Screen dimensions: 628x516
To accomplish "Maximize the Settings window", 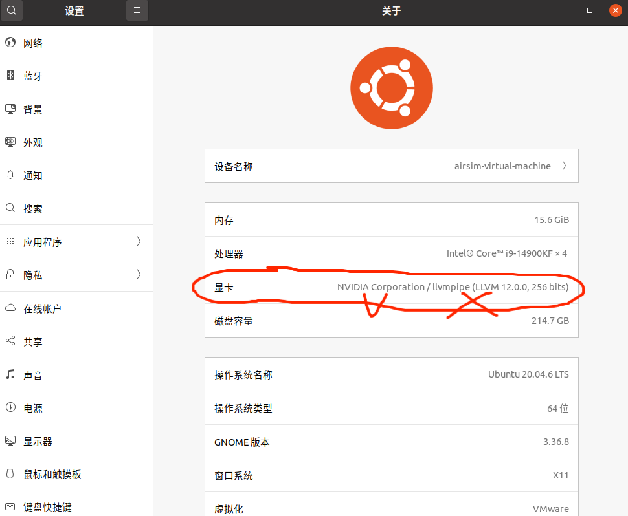I will pyautogui.click(x=590, y=10).
